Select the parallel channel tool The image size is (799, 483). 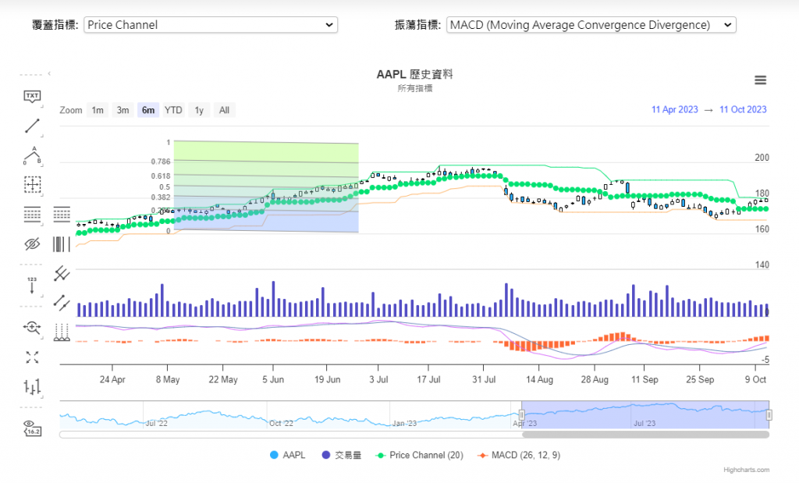[x=62, y=303]
